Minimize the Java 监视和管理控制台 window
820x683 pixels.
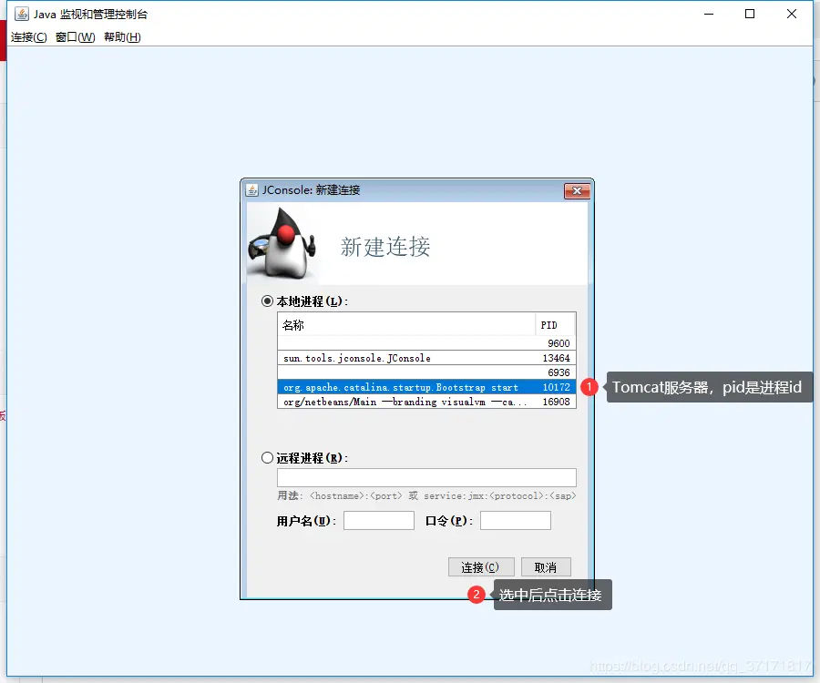click(709, 14)
